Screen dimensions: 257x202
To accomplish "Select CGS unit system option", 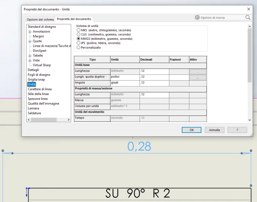I will coord(78,34).
